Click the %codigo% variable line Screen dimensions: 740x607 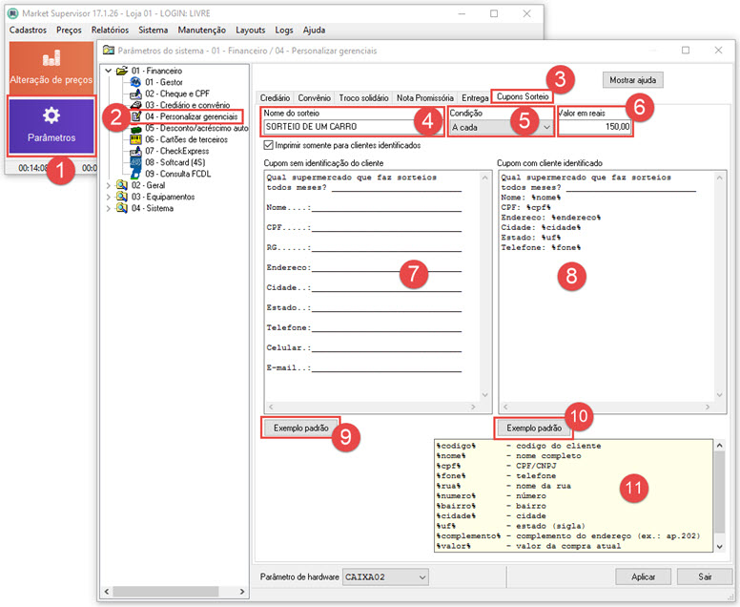click(x=519, y=446)
